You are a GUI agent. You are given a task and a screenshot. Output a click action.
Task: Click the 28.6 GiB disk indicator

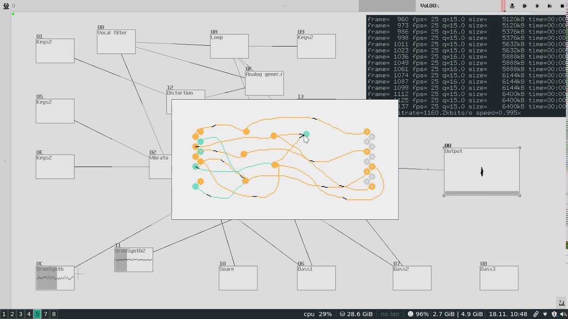(x=356, y=314)
